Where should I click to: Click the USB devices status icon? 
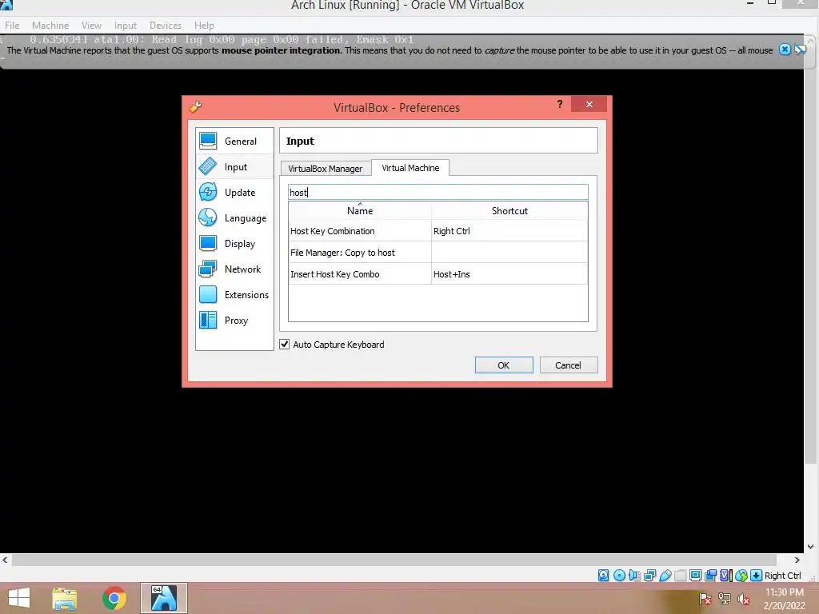pyautogui.click(x=665, y=576)
